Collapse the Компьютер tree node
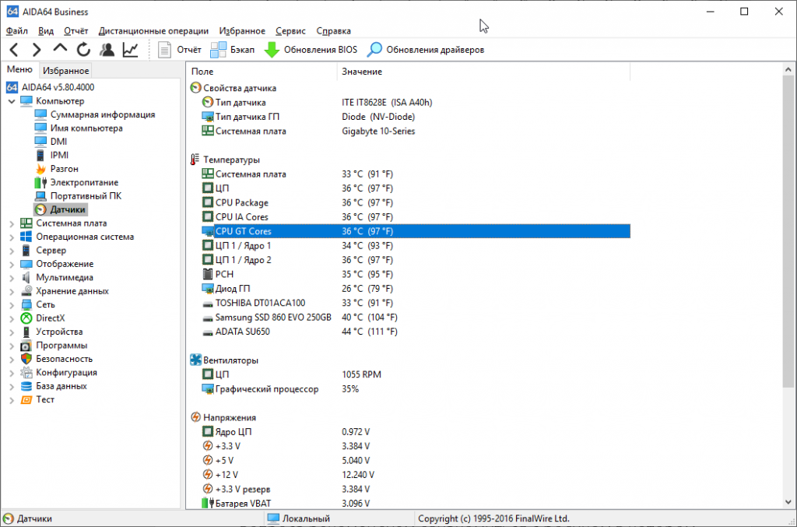Image resolution: width=797 pixels, height=527 pixels. point(12,101)
